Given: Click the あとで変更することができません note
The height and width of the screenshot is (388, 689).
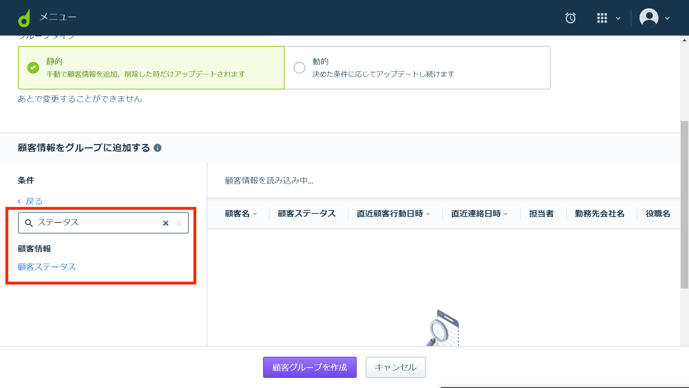Looking at the screenshot, I should tap(80, 99).
